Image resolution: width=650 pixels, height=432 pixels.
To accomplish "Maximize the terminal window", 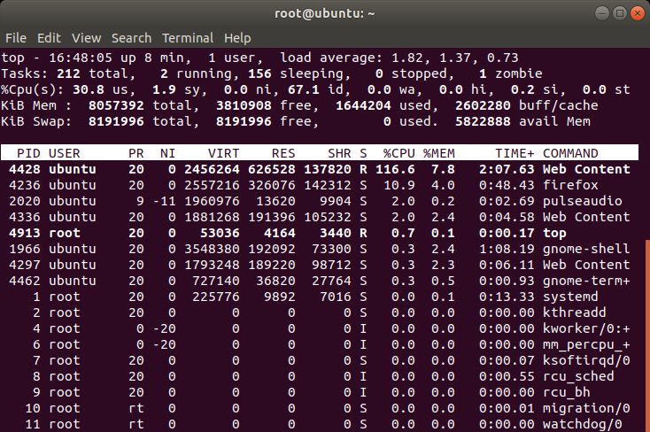I will click(620, 13).
